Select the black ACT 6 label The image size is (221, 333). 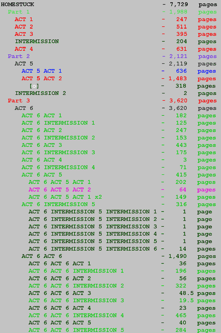coord(24,108)
